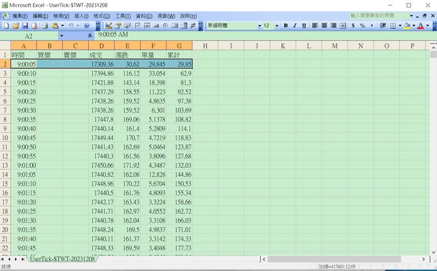Save the workbook with the floppy disk icon
Screen dimensions: 437x271
pos(25,26)
